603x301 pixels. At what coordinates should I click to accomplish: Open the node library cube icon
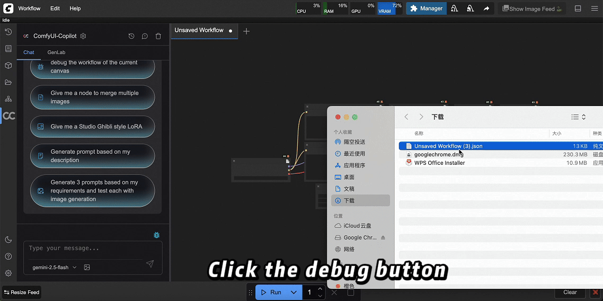[x=8, y=66]
